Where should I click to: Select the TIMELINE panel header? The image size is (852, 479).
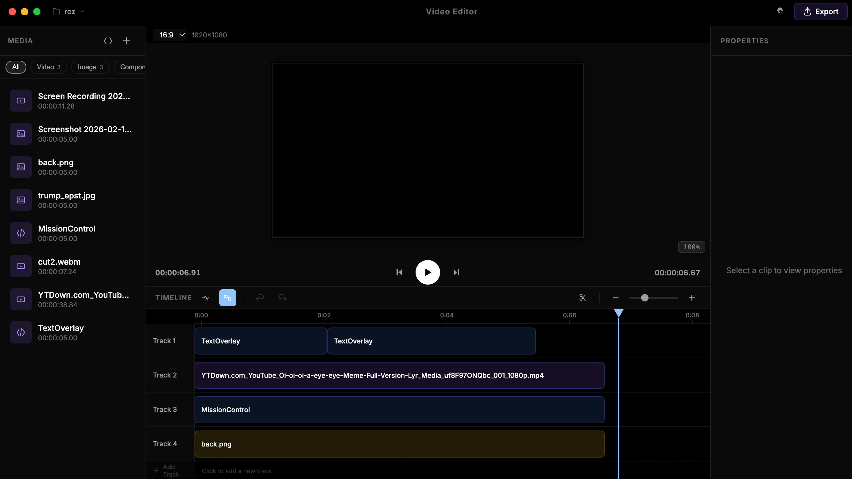[x=173, y=297]
